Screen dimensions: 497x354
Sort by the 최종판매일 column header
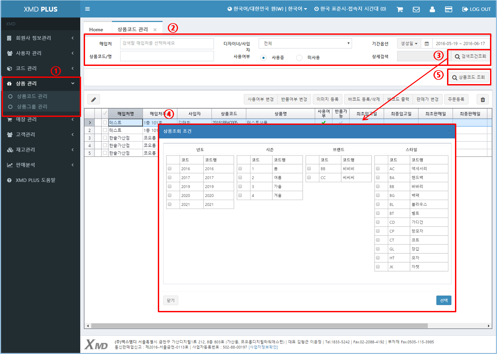(x=470, y=114)
